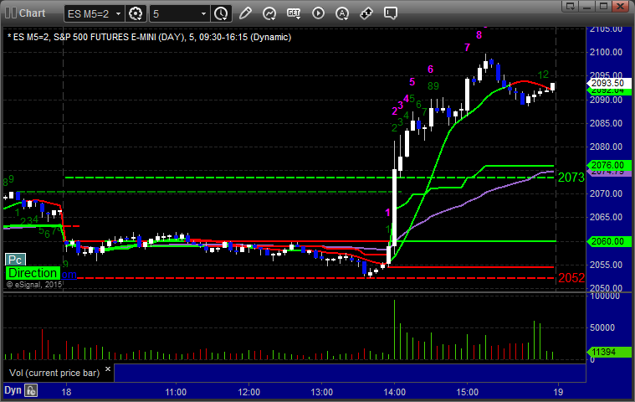Toggle the Direction indicator label
The image size is (635, 402).
(33, 273)
